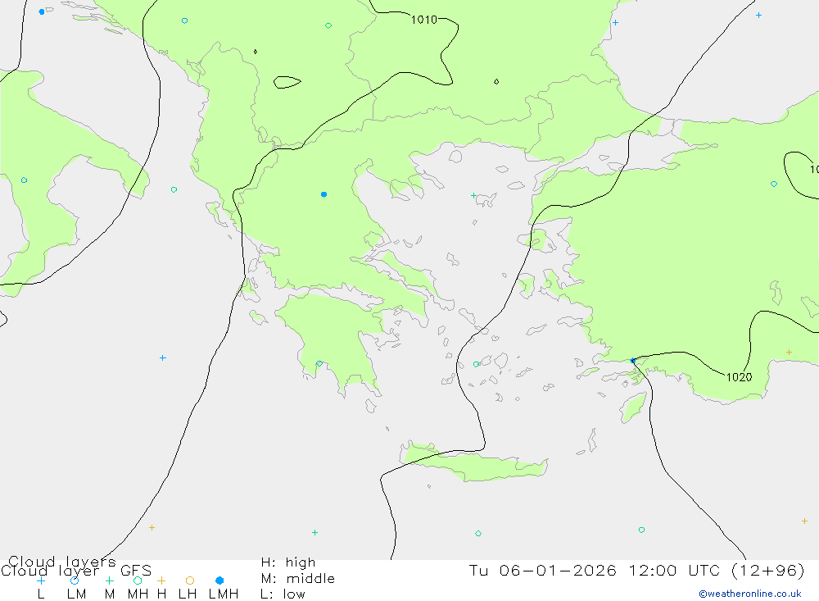Image resolution: width=819 pixels, height=601 pixels.
Task: Select the blue plus marker in the top-right corner
Action: 758,16
